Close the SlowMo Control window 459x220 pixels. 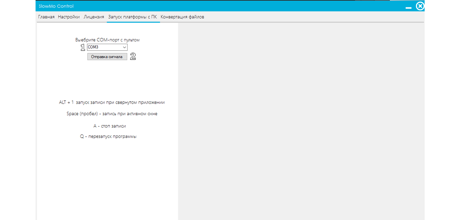(x=420, y=6)
